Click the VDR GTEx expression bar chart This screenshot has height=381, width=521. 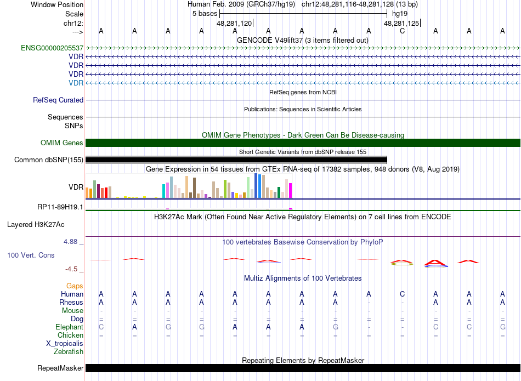pyautogui.click(x=189, y=186)
